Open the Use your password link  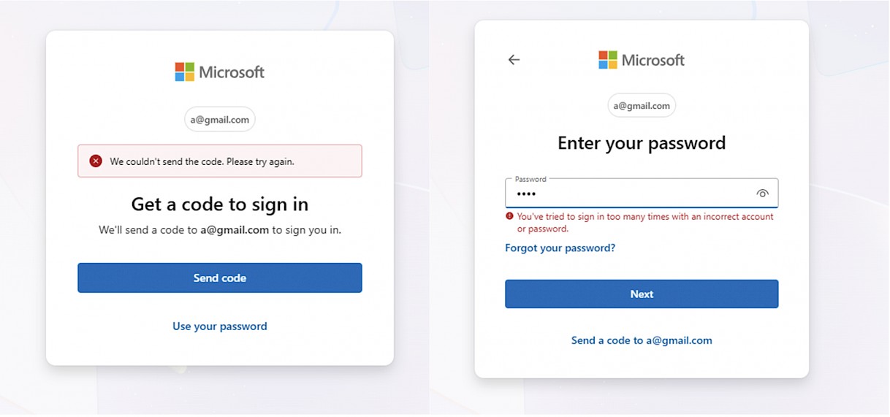coord(219,326)
